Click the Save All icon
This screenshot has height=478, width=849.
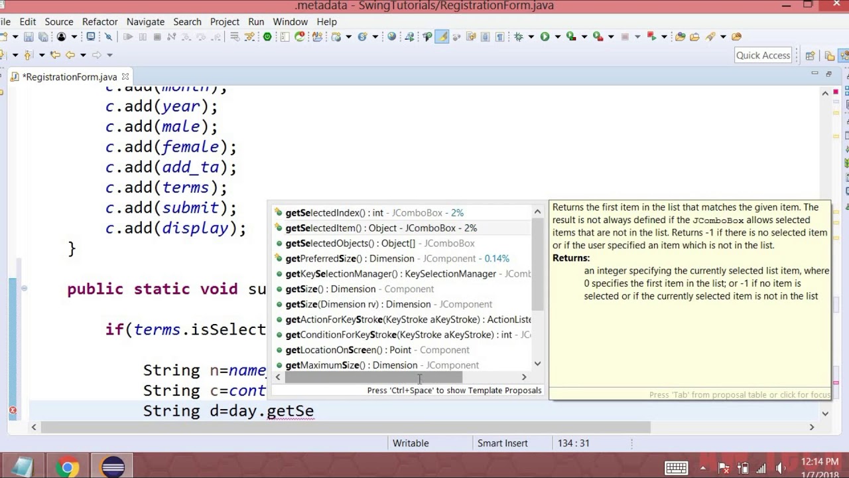[43, 37]
